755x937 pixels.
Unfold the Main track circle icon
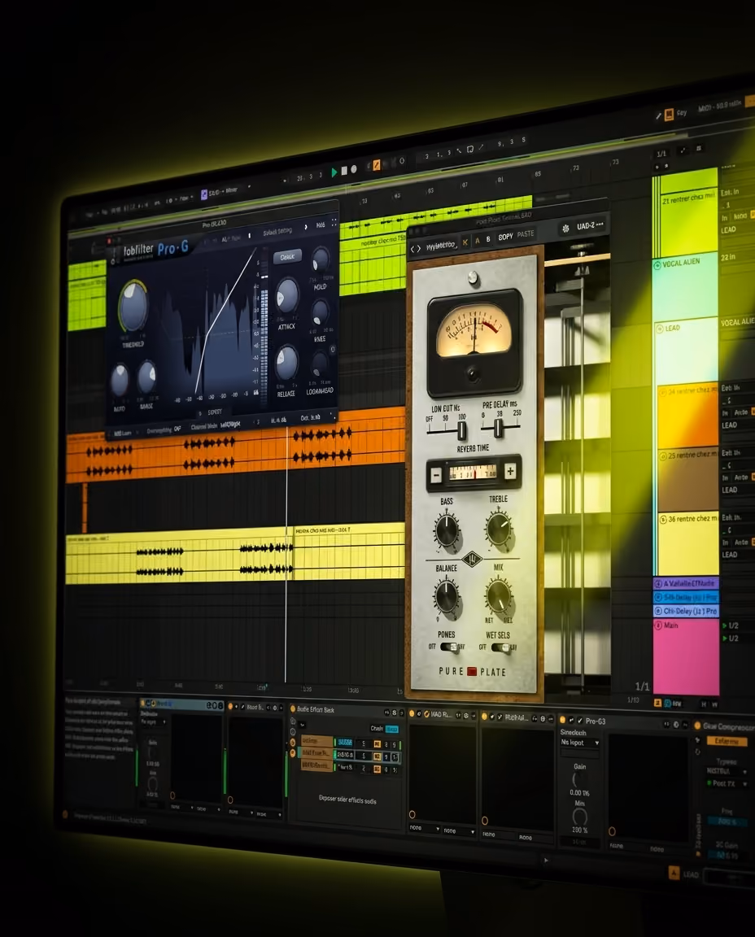(x=658, y=625)
